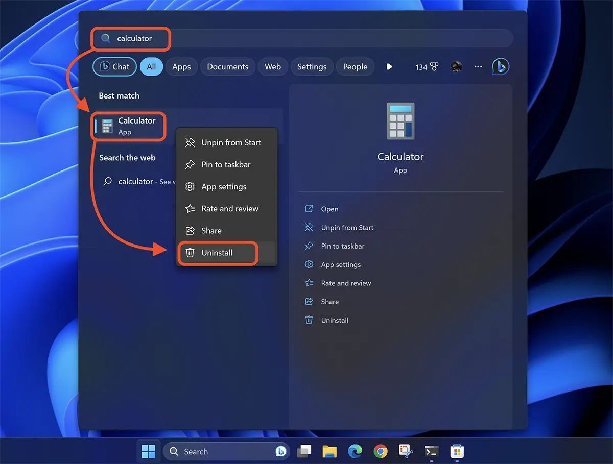Click Uninstall in the details panel
613x464 pixels.
[326, 320]
